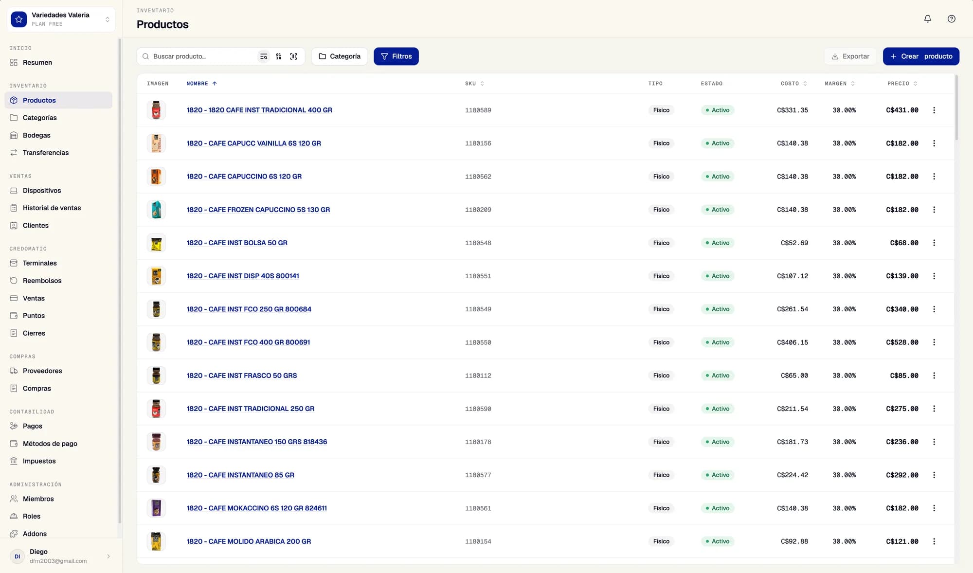
Task: Open the Categoría filter dropdown
Action: 340,56
